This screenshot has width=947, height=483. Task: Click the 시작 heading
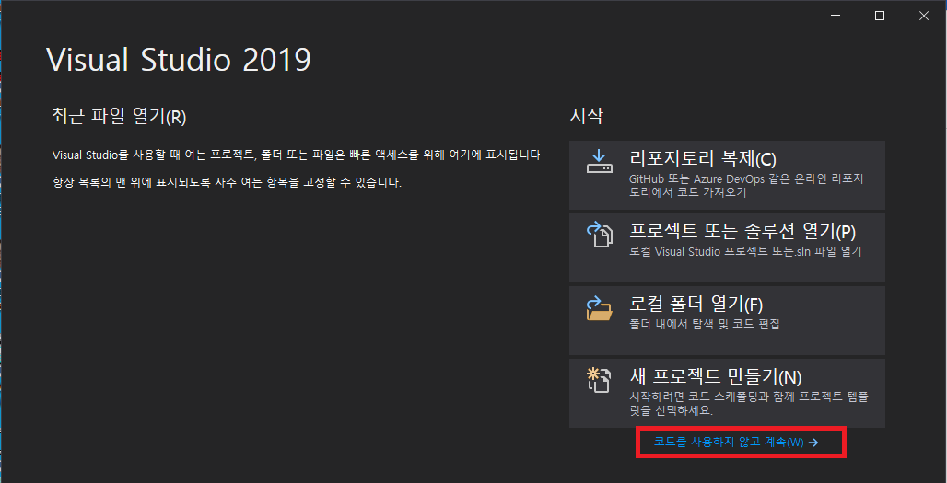pos(586,116)
